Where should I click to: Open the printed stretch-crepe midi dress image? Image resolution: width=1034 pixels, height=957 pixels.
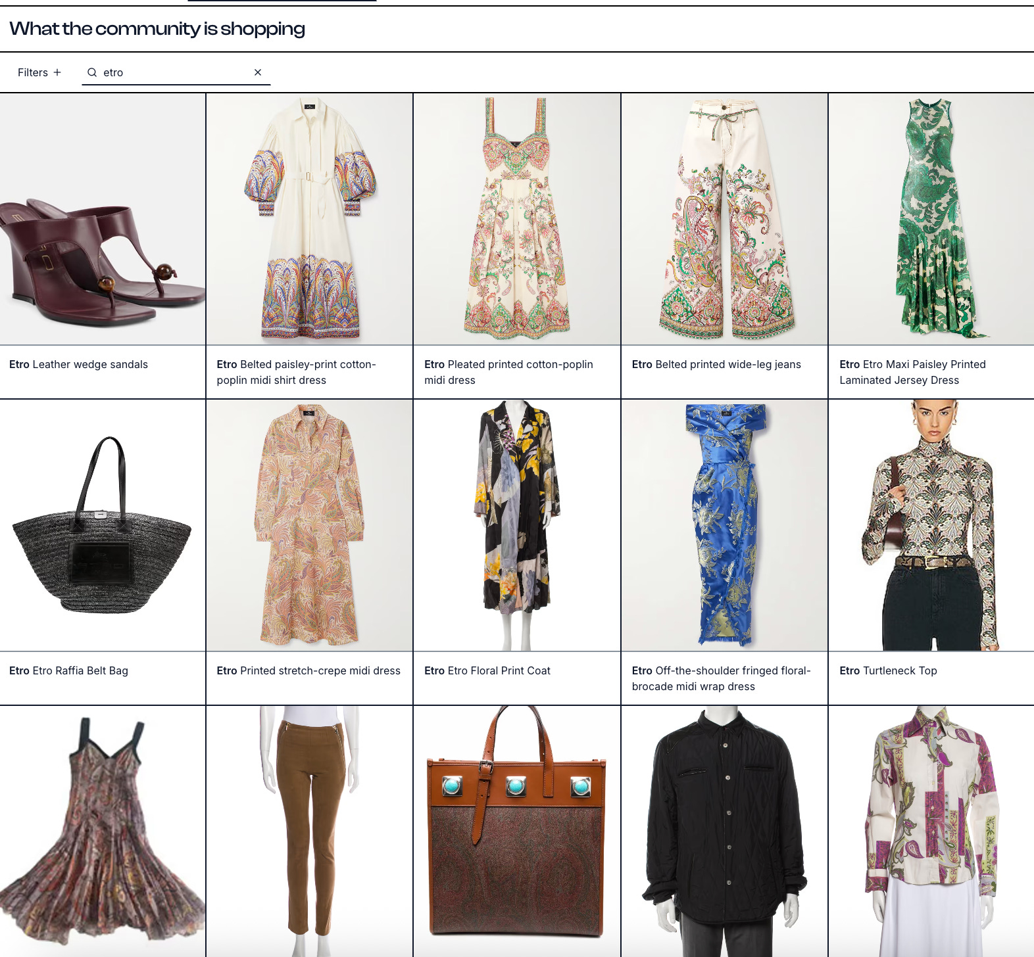pos(310,525)
